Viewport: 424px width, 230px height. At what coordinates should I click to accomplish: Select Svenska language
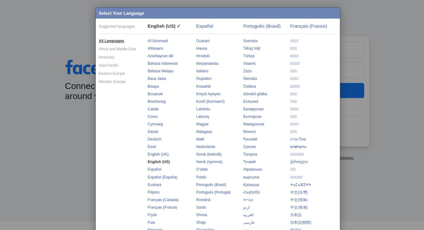point(250,41)
